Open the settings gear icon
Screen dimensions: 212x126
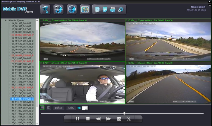click(x=120, y=10)
